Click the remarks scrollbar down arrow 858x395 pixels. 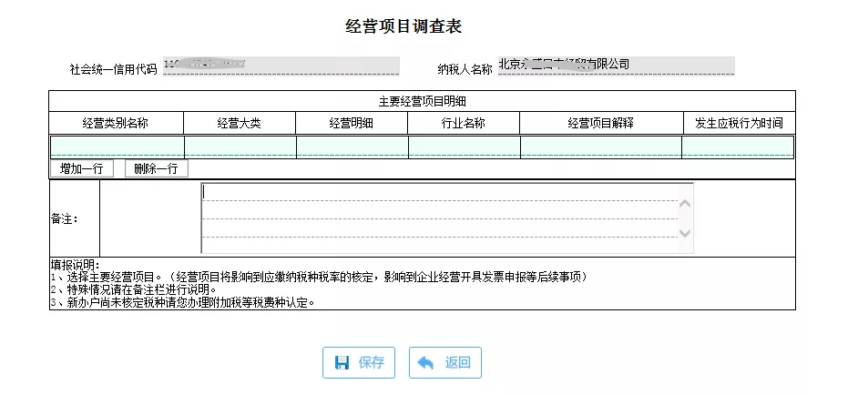685,233
